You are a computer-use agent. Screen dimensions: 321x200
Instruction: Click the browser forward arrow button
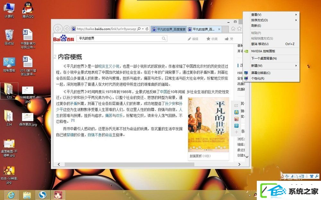[66, 29]
